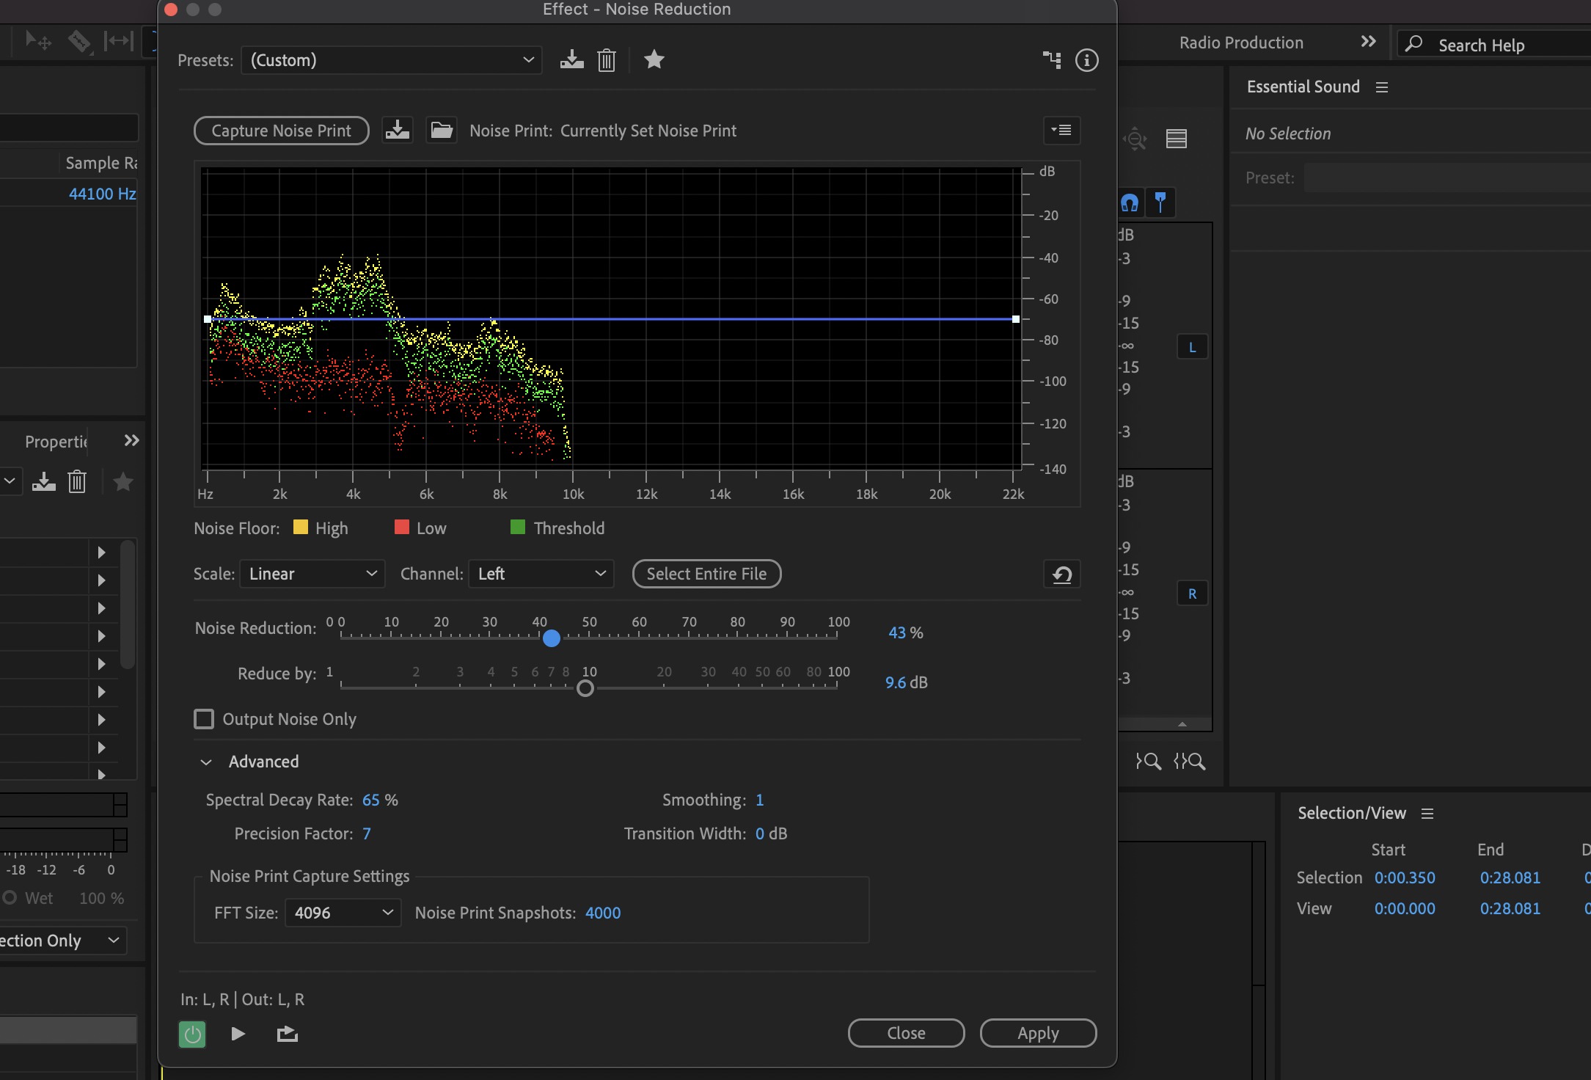This screenshot has height=1080, width=1591.
Task: Click right control point on blue curve
Action: (1015, 319)
